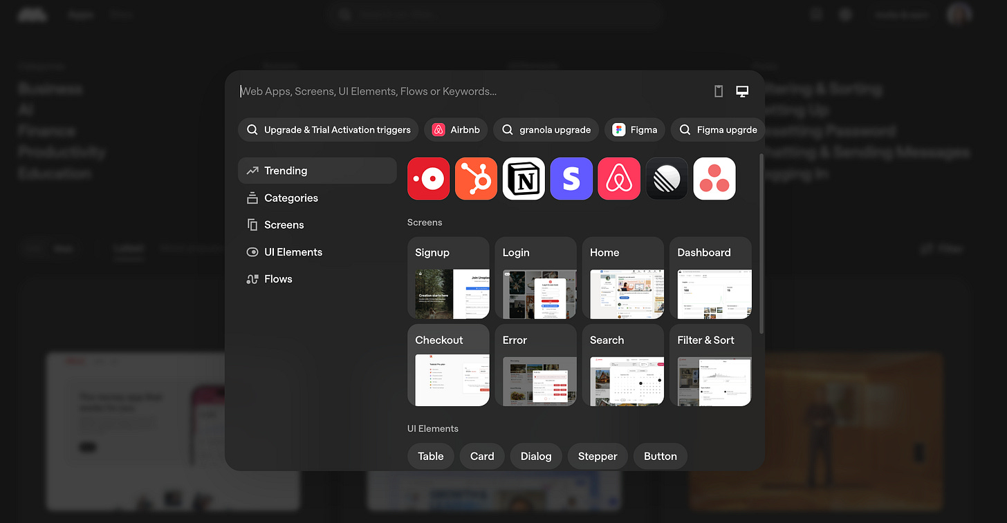Select the mobile device icon
Viewport: 1007px width, 523px height.
tap(719, 91)
